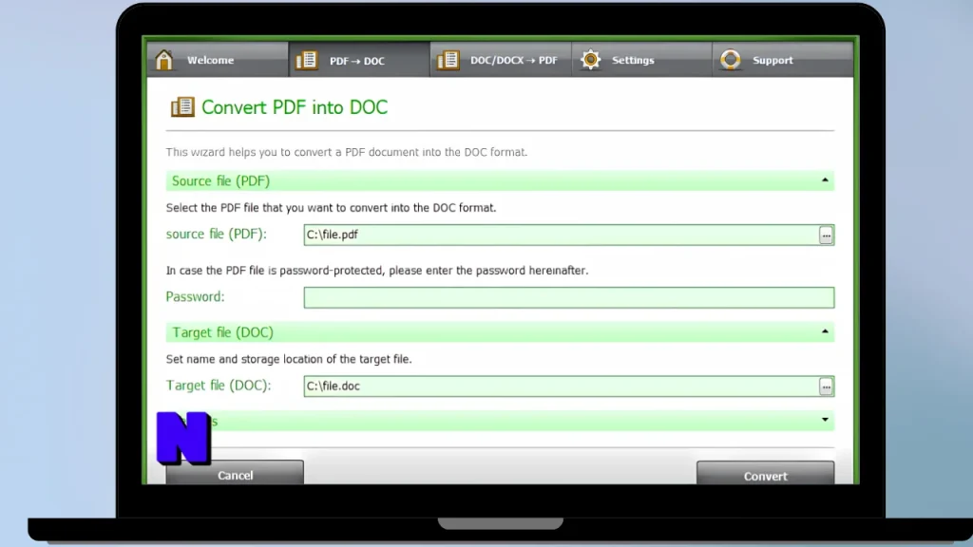
Task: Click the Cancel button
Action: [x=236, y=473]
